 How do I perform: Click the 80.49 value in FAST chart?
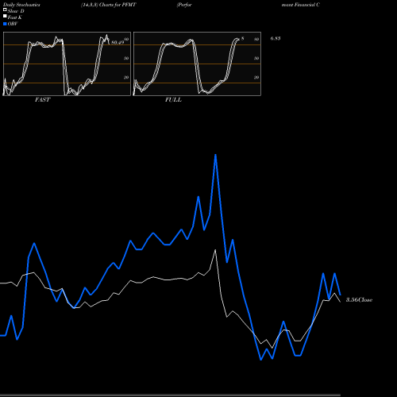pos(118,42)
